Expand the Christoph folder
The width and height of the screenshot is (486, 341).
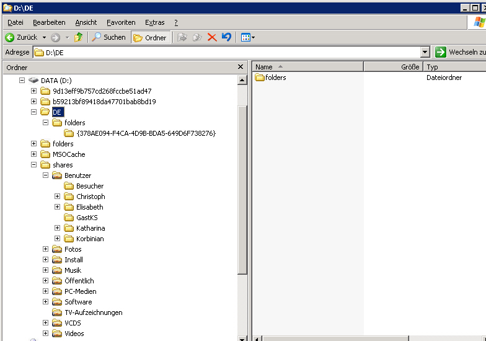pyautogui.click(x=57, y=196)
